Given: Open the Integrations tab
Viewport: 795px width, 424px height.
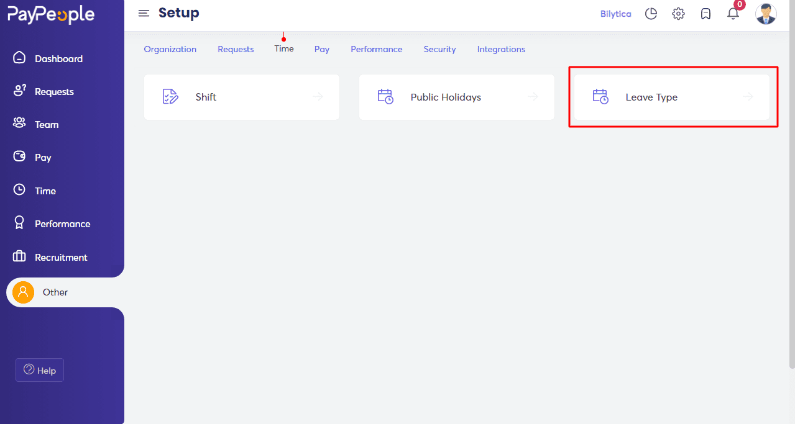Looking at the screenshot, I should pyautogui.click(x=501, y=49).
